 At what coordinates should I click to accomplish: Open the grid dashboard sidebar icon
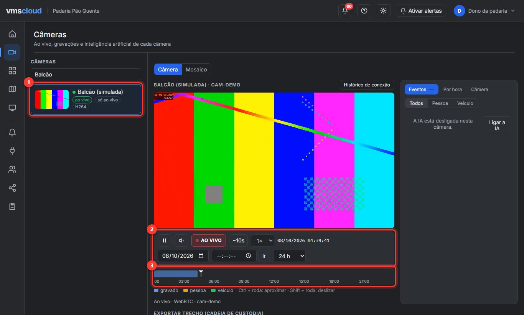pos(12,71)
